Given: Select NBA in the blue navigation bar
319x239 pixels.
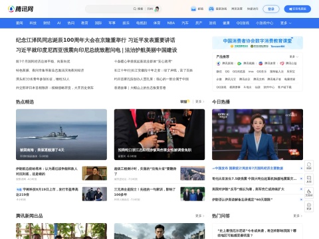Looking at the screenshot, I should [171, 23].
